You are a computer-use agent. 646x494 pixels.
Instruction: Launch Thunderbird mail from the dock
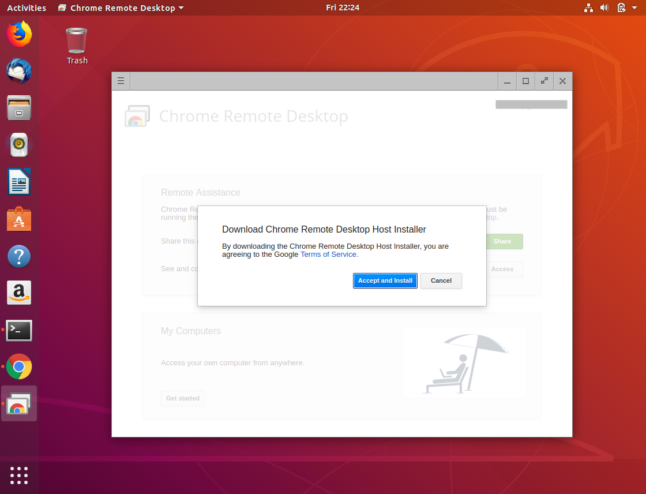18,71
